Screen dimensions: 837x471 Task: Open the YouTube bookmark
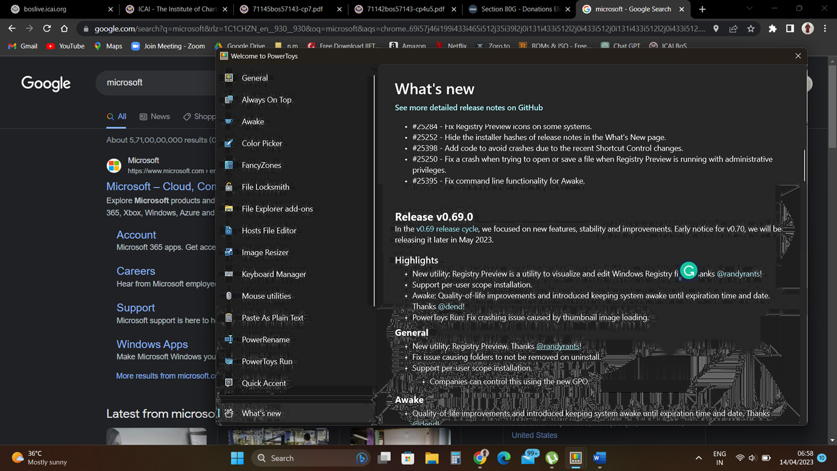pos(66,46)
